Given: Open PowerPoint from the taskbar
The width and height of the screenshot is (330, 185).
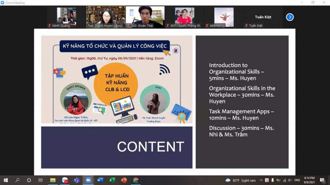Looking at the screenshot, I should point(123,180).
